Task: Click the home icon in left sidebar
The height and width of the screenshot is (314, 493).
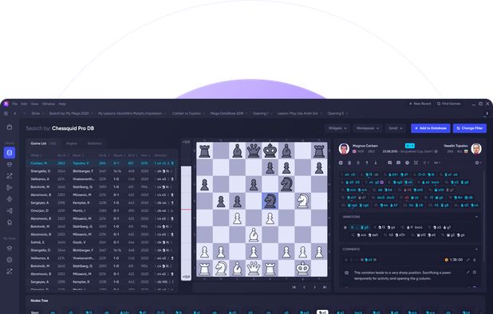Action: 10,222
